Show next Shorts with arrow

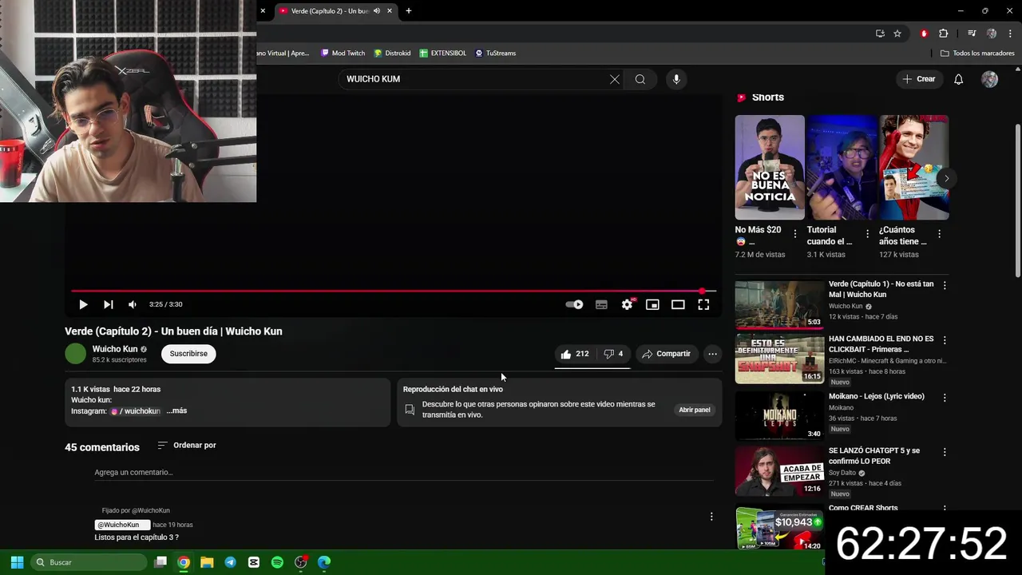[x=946, y=178]
